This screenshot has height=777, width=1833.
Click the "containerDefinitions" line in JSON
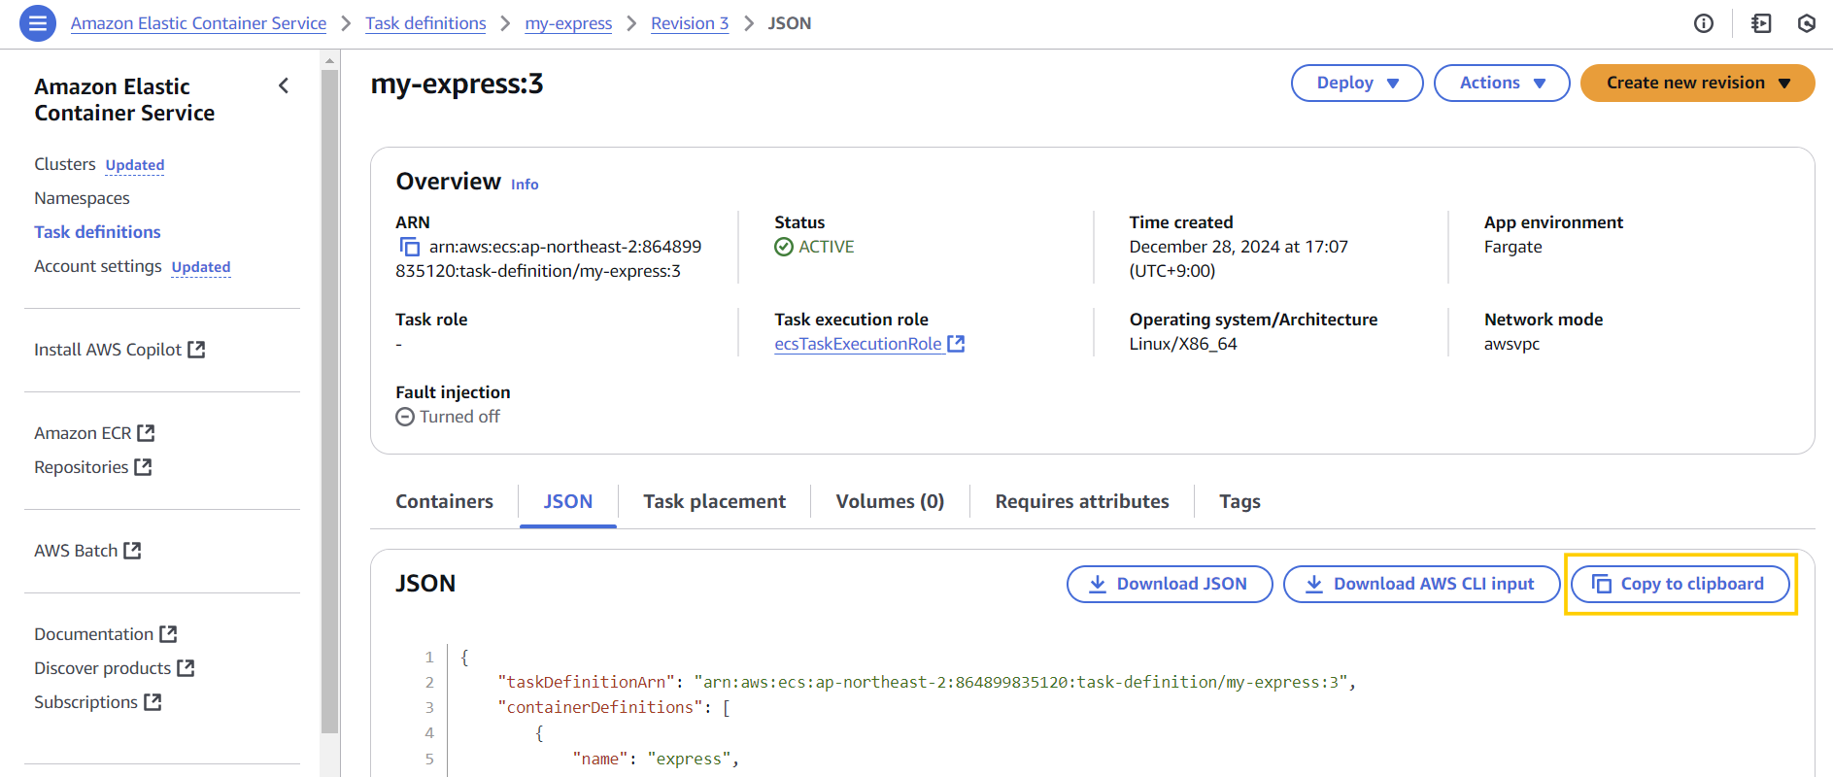pyautogui.click(x=614, y=707)
